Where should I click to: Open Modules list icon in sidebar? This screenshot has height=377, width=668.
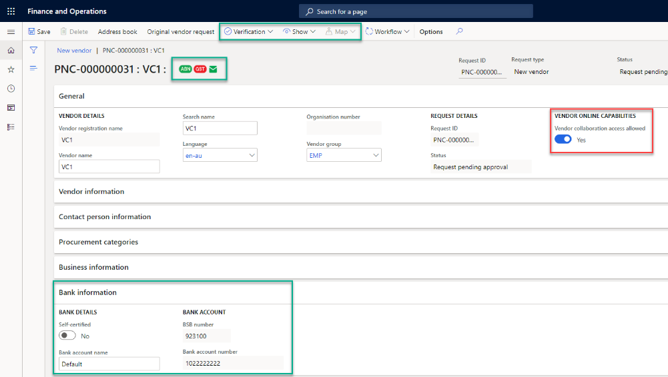[x=11, y=127]
